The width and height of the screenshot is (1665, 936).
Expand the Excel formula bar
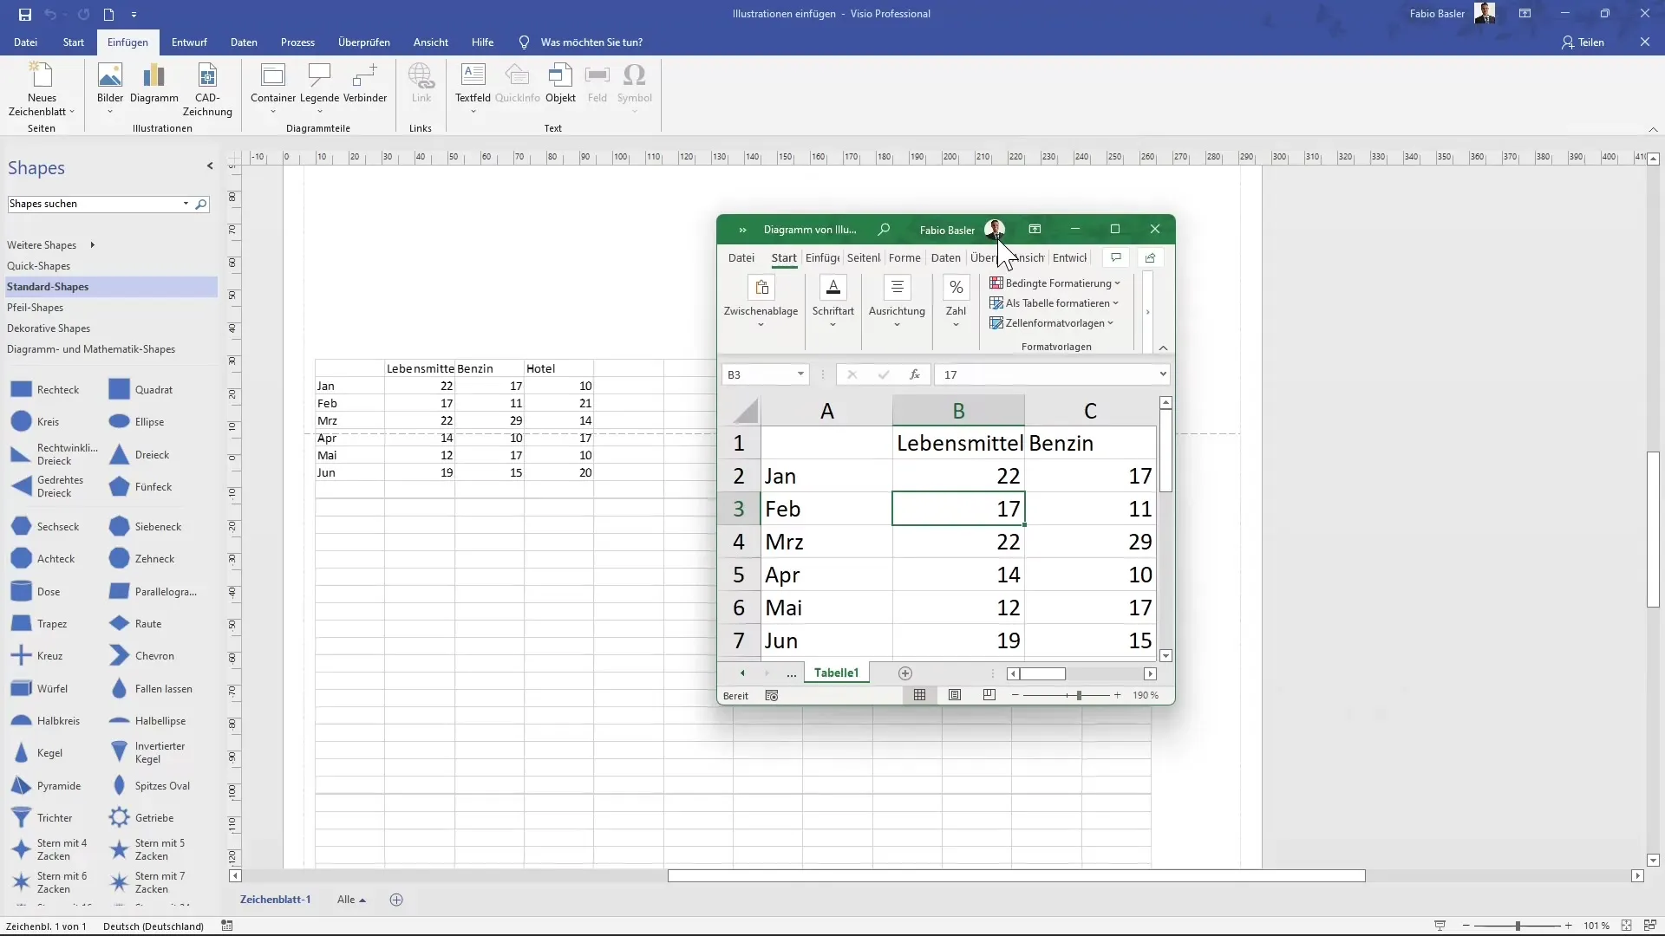click(x=1163, y=374)
